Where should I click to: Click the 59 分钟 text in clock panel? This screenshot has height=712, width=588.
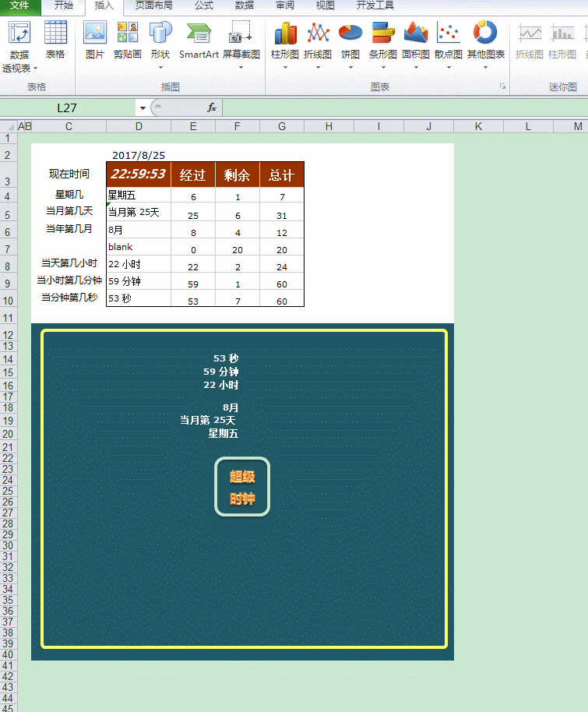click(220, 372)
